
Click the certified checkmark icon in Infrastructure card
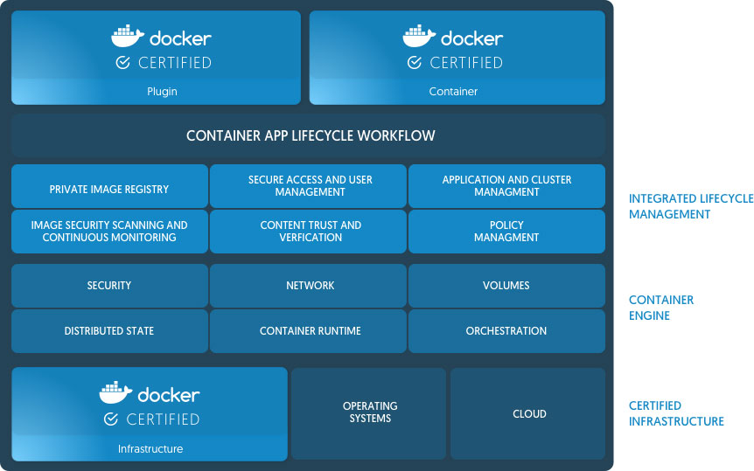(x=111, y=419)
